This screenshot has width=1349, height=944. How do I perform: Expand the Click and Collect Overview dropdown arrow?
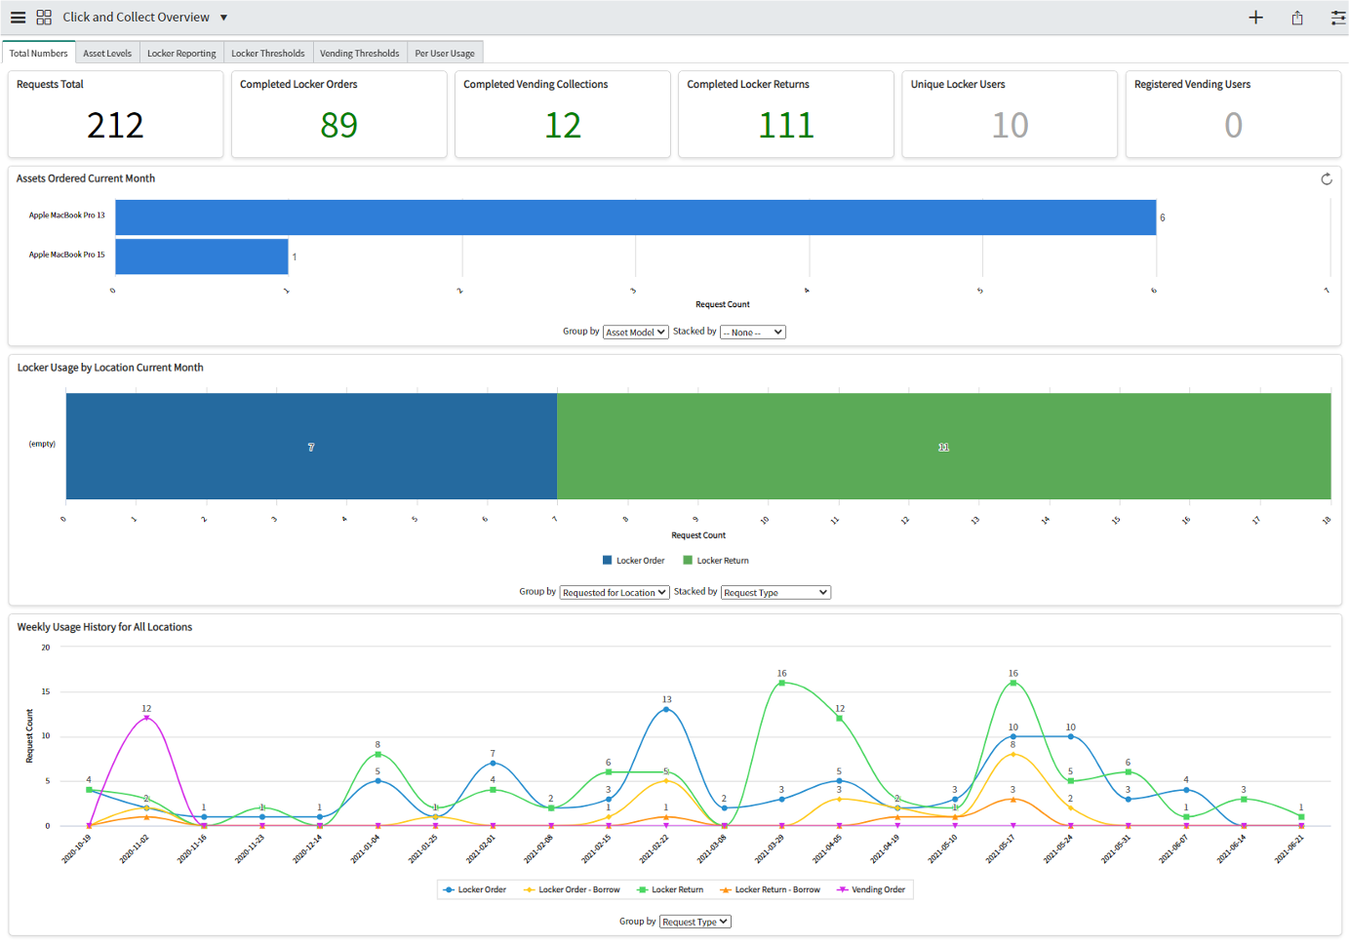[223, 18]
